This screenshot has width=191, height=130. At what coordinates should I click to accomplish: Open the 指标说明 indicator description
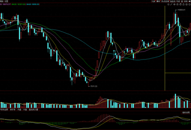pyautogui.click(x=186, y=113)
